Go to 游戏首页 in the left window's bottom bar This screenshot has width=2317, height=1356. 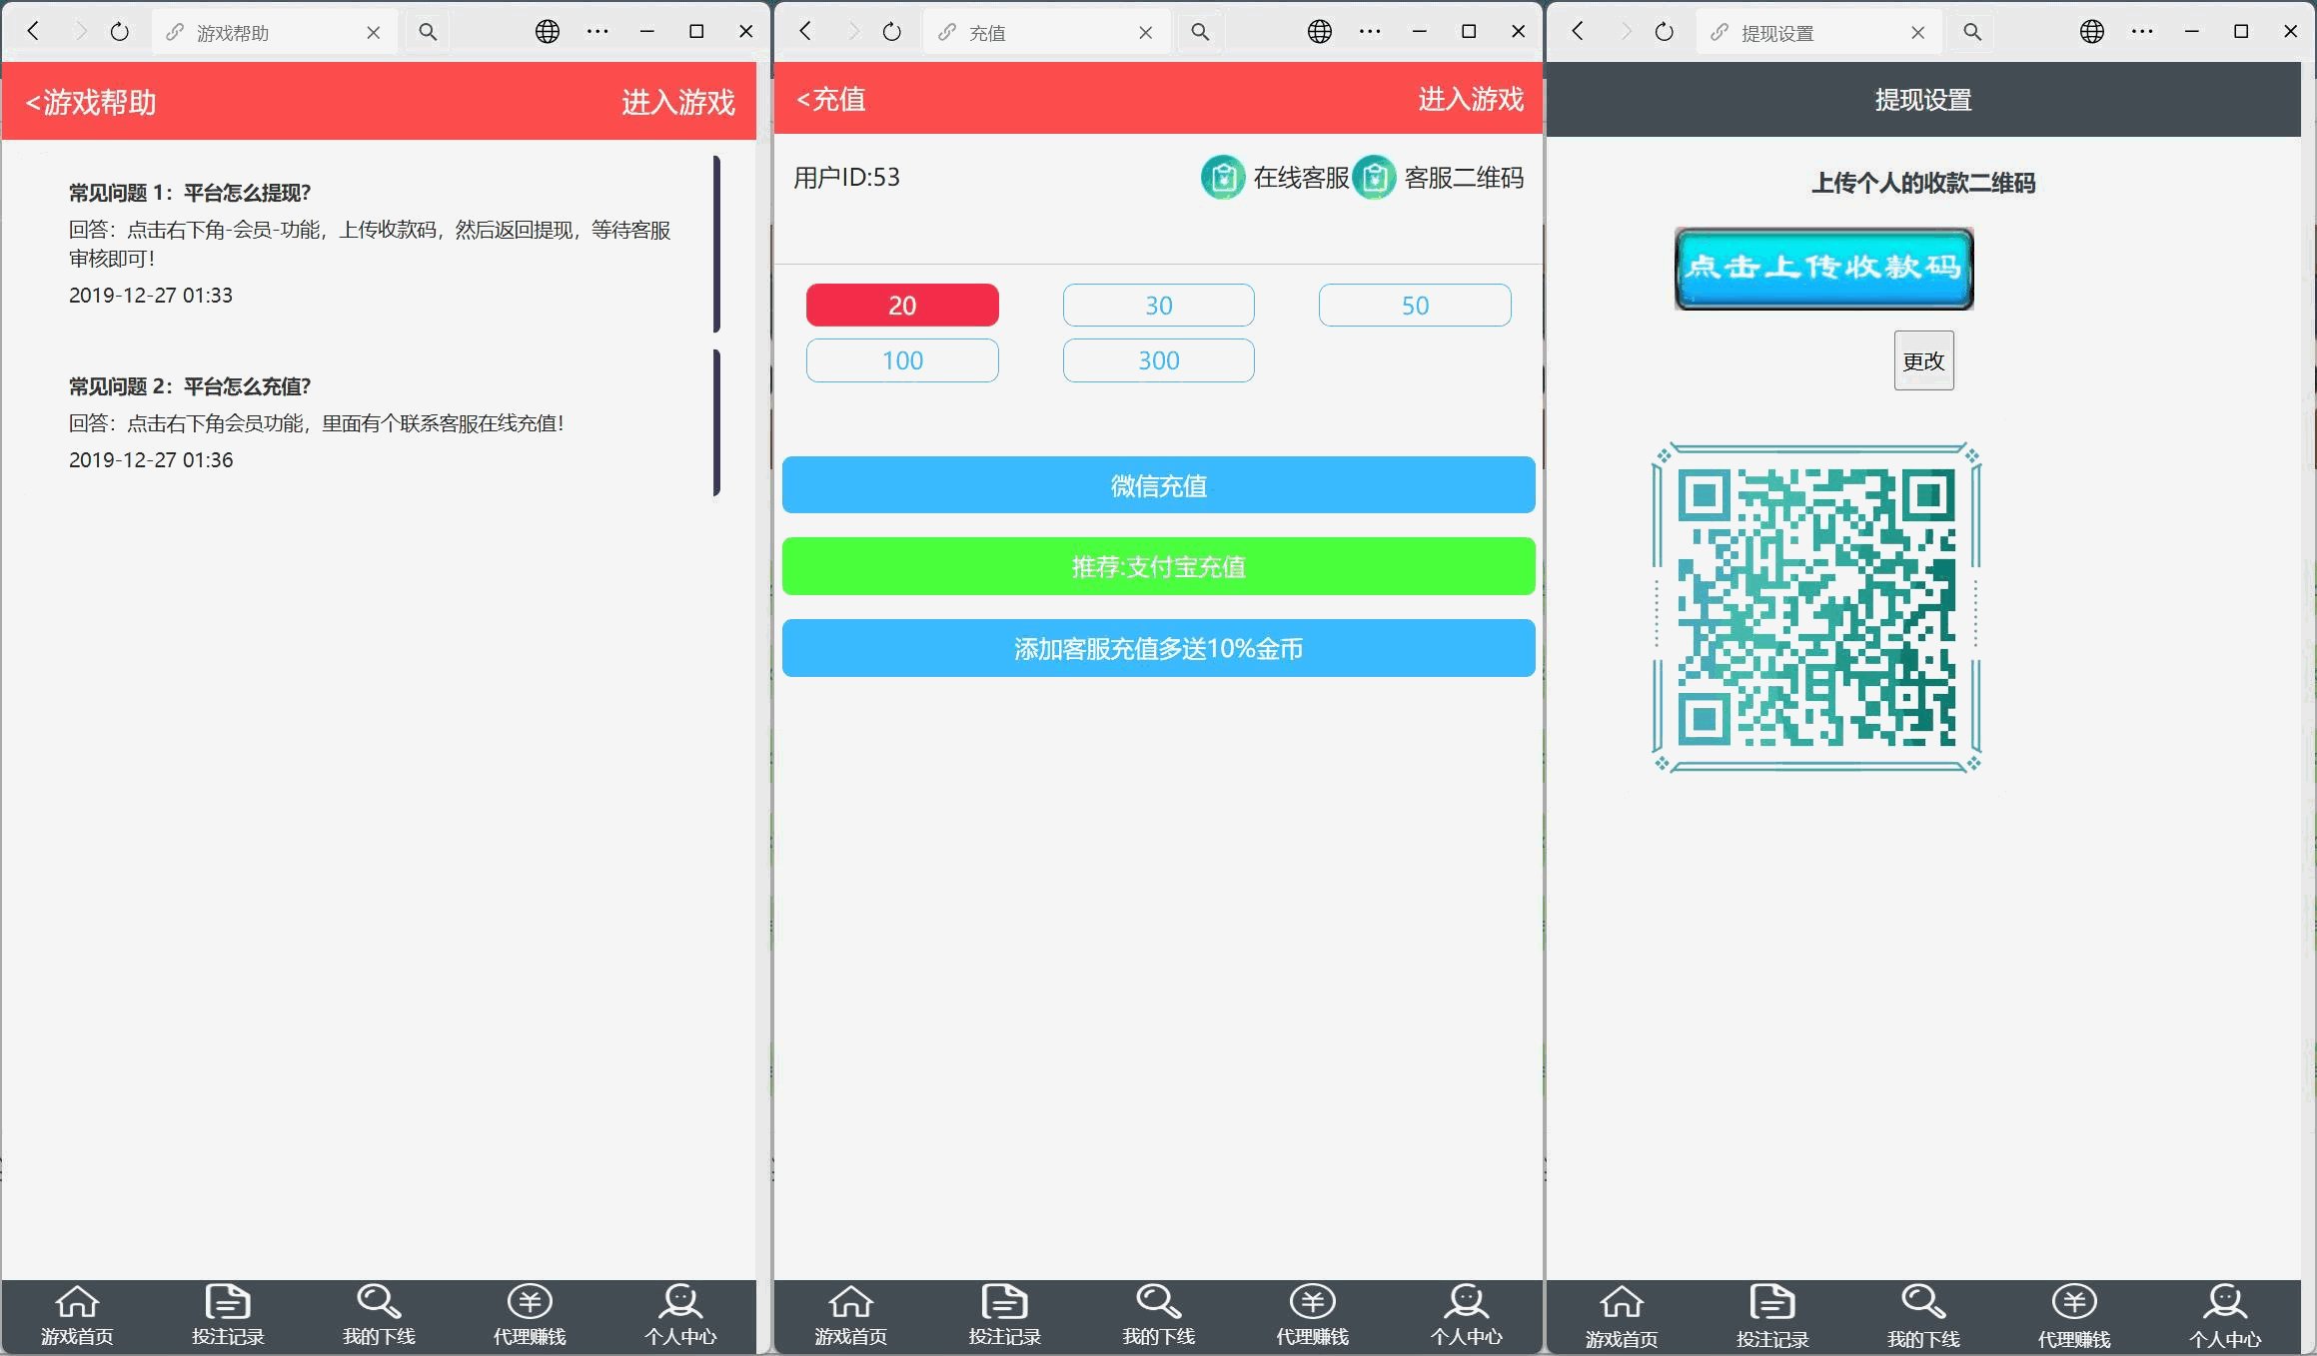pos(77,1314)
